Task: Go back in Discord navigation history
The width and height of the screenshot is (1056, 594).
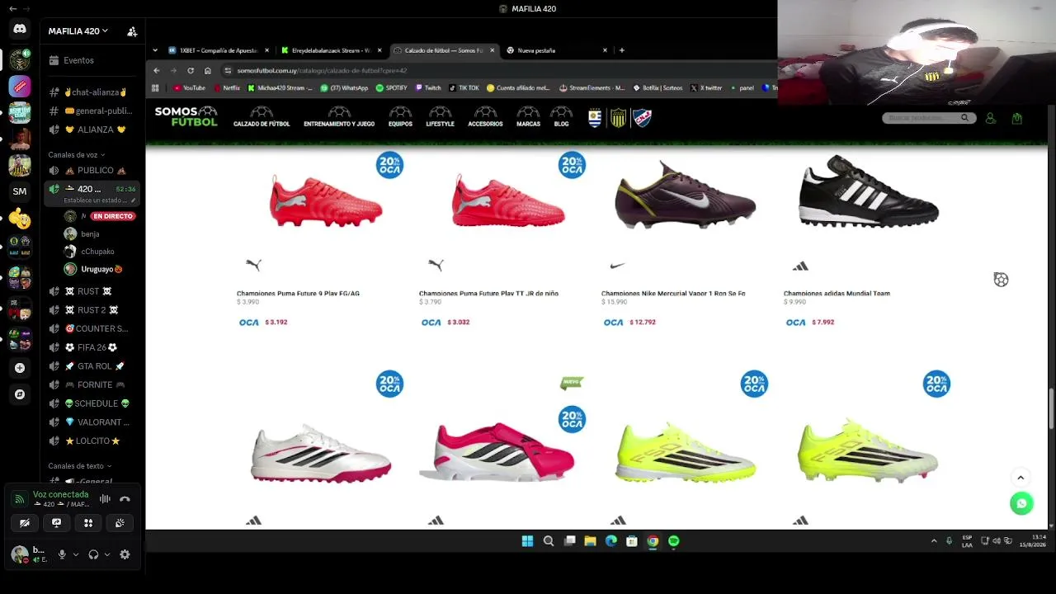Action: click(12, 9)
